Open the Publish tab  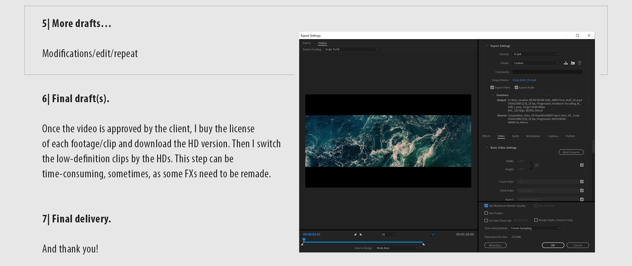tap(570, 136)
